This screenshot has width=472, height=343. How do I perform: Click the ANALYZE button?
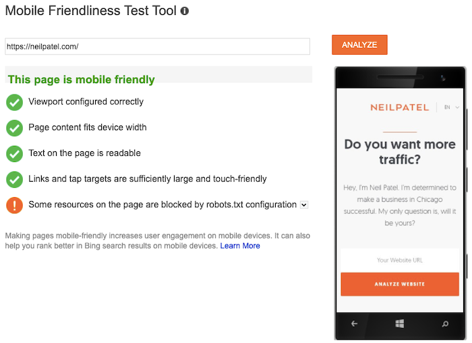click(x=359, y=45)
